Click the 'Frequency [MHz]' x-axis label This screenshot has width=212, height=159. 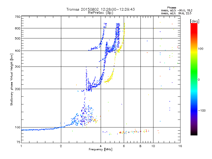coord(100,149)
